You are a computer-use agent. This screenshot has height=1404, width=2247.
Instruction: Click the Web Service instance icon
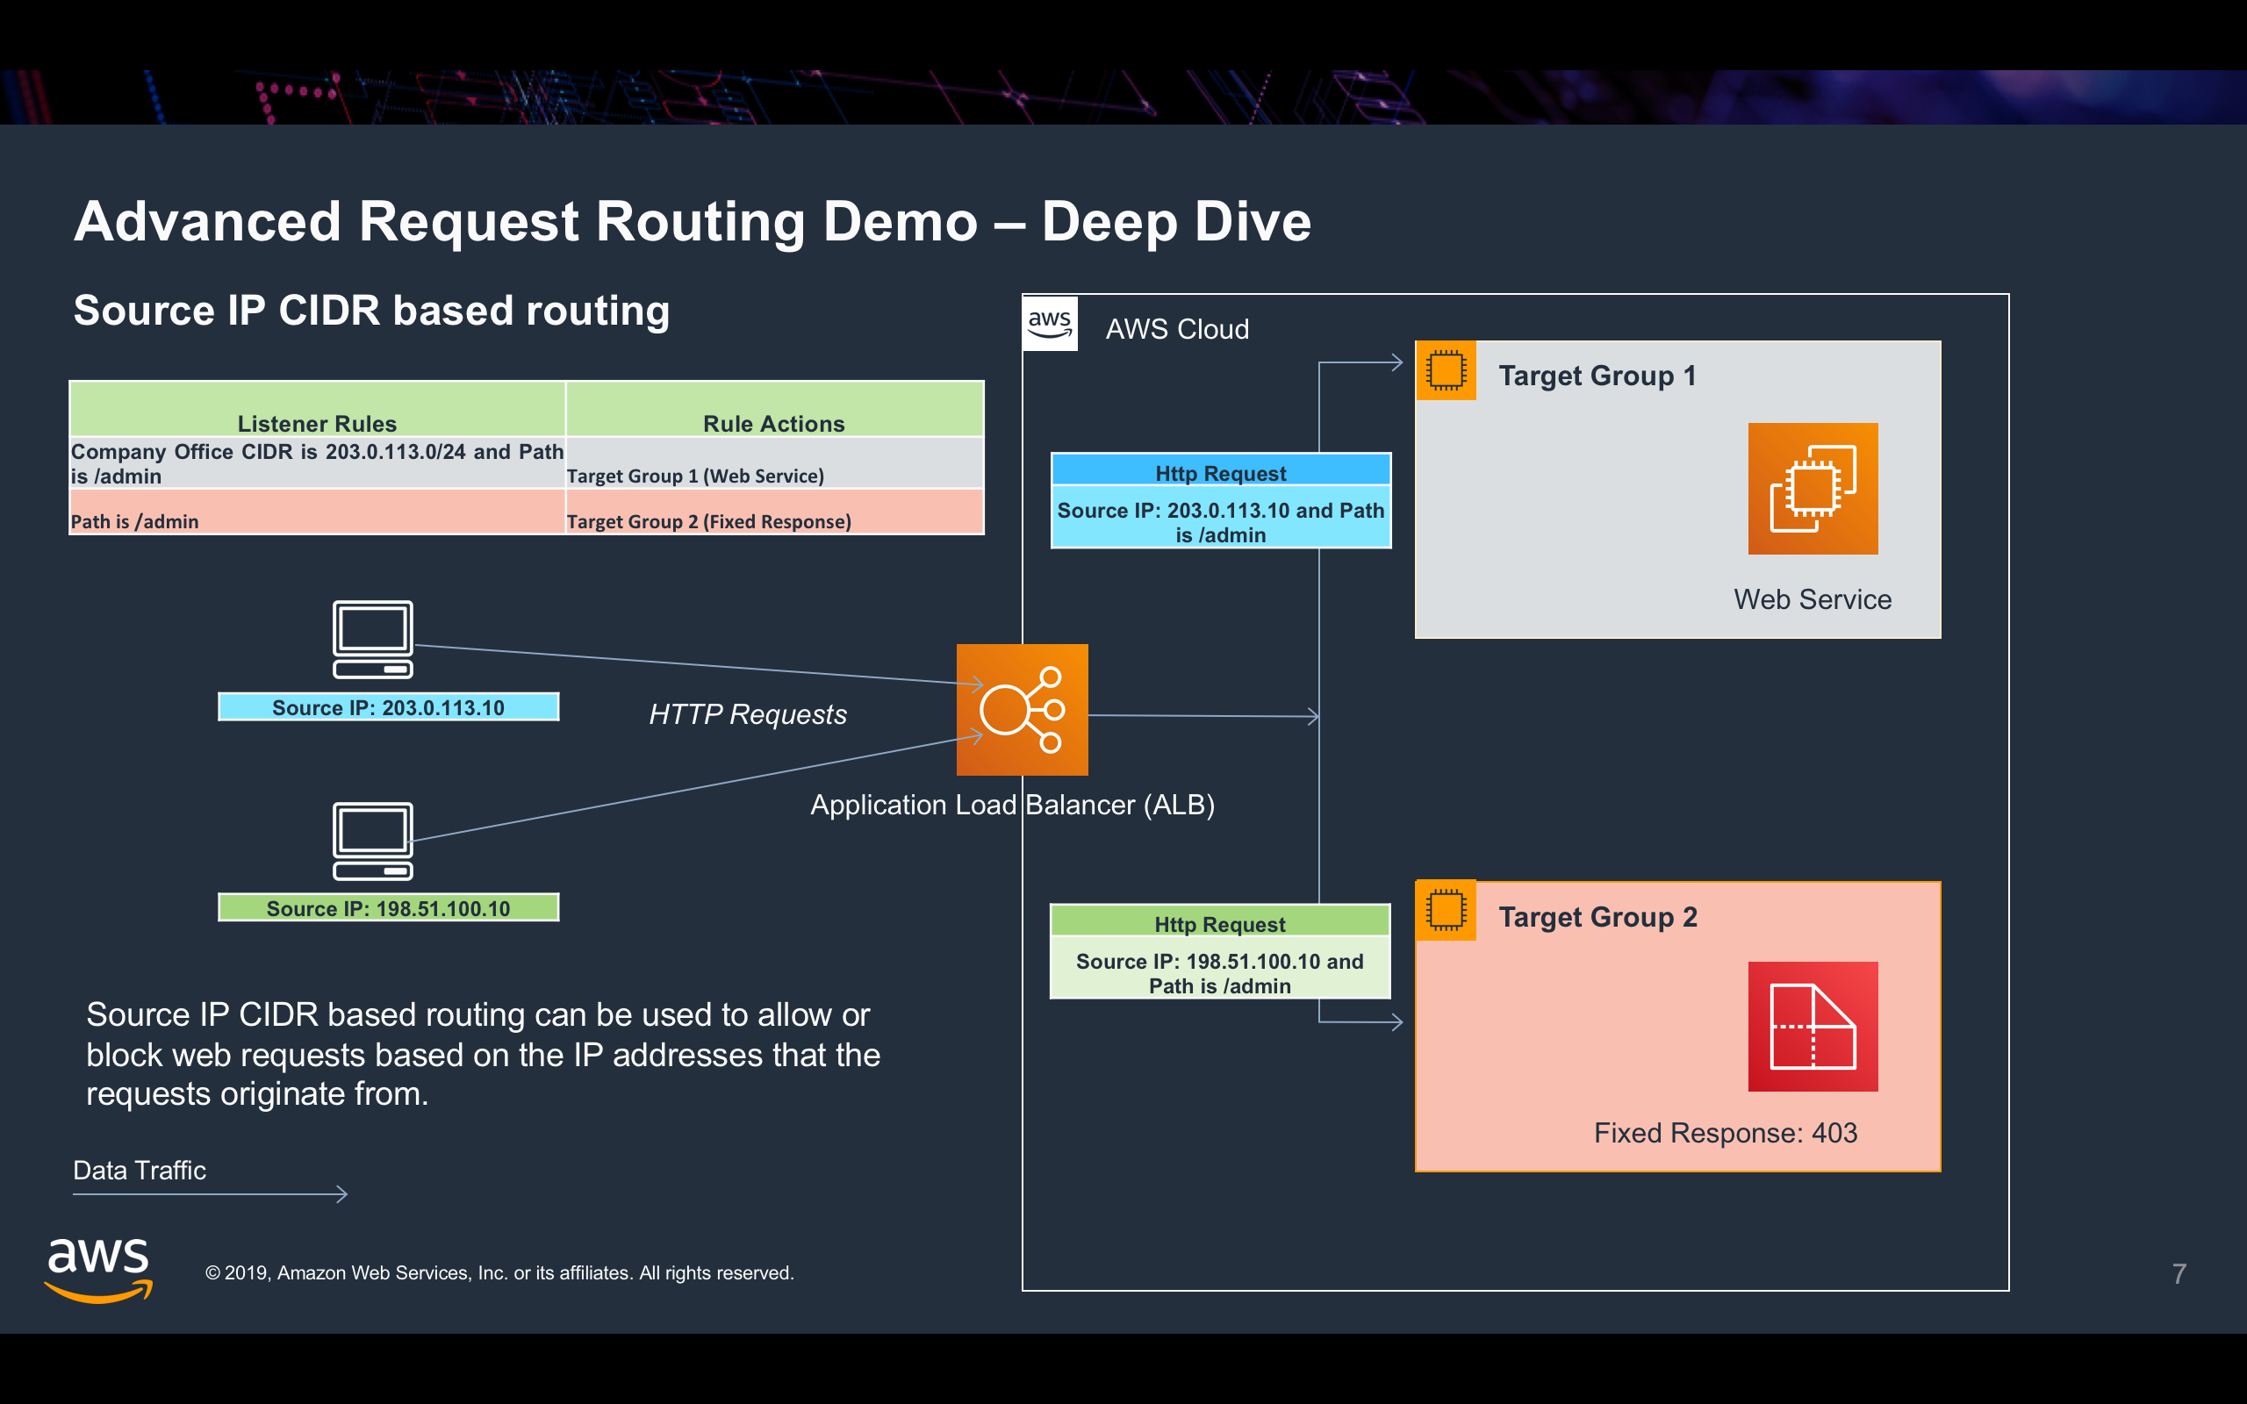tap(1812, 488)
